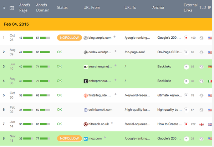Click the Entrepreneur 'E' favicon
214x147 pixels.
tap(86, 81)
